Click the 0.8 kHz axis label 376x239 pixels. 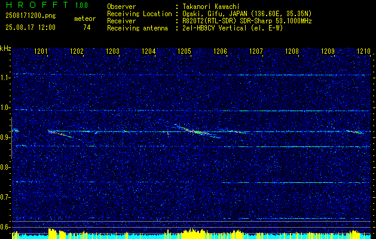click(5, 167)
